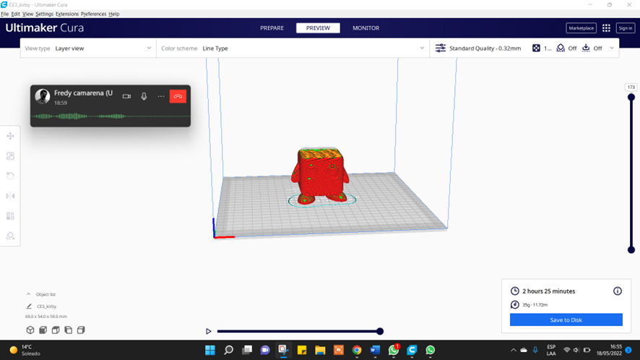640x360 pixels.
Task: Click the print settings sliders icon
Action: click(x=441, y=48)
